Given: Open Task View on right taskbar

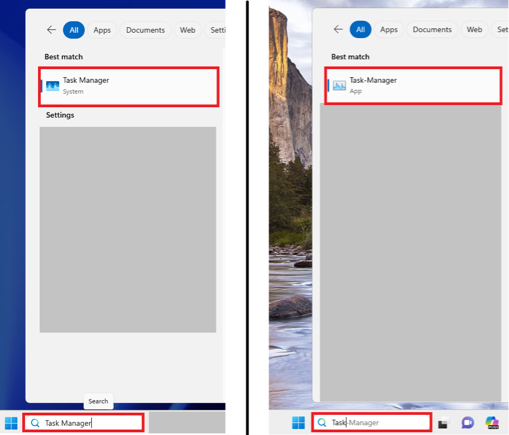Looking at the screenshot, I should click(444, 422).
